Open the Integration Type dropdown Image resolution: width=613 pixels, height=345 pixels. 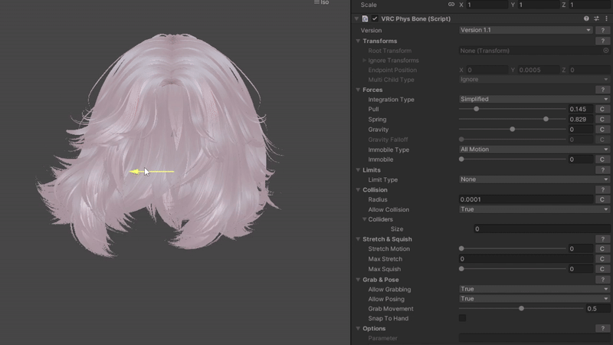tap(534, 99)
